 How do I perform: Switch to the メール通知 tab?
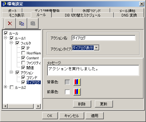pos(127,10)
